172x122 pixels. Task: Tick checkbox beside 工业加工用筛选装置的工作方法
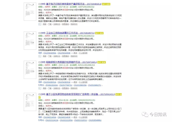click(x=40, y=33)
